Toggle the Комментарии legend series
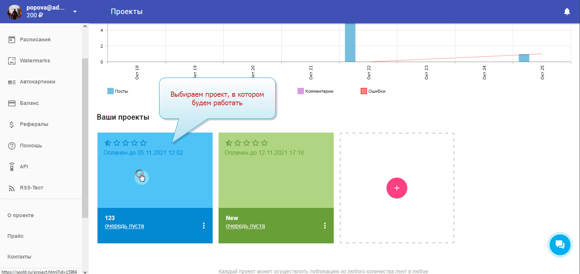This screenshot has height=274, width=580. (x=301, y=91)
